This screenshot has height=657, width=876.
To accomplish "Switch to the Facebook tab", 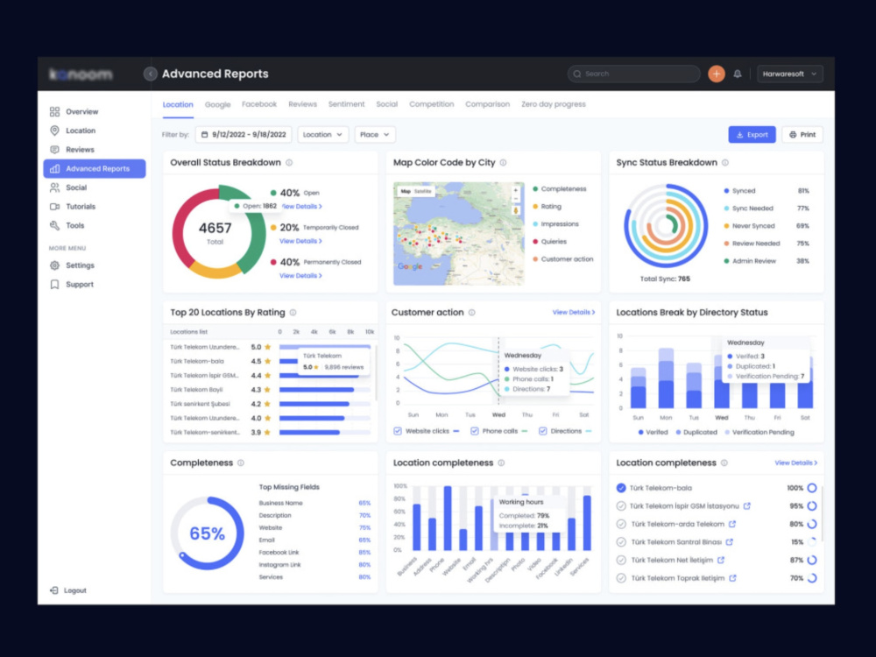I will 258,104.
